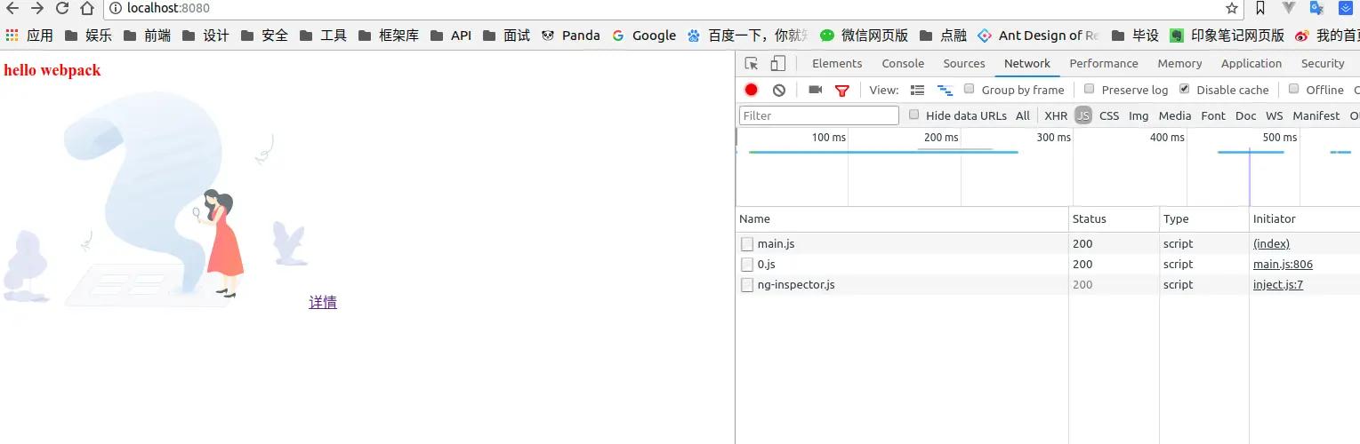Click the network Filter text field
The height and width of the screenshot is (444, 1360).
(x=818, y=115)
